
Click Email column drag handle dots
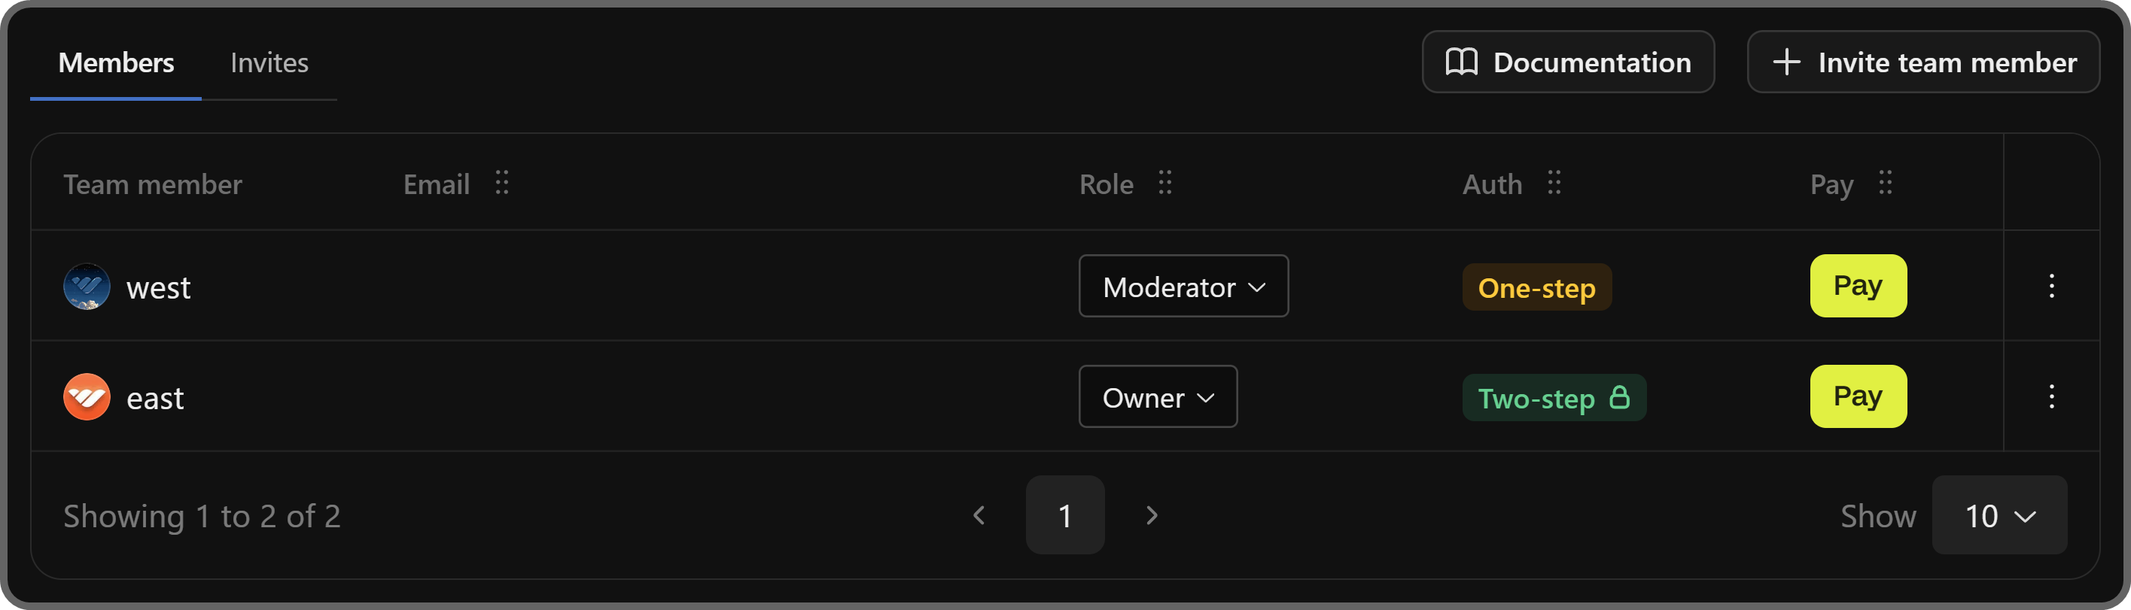(501, 183)
